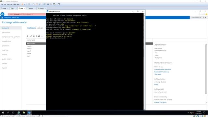Click the trash Delete mailbox icon
This screenshot has height=117, width=208.
pos(34,36)
